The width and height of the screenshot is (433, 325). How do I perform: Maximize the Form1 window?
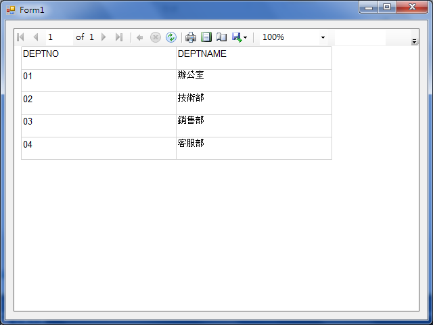[x=387, y=7]
